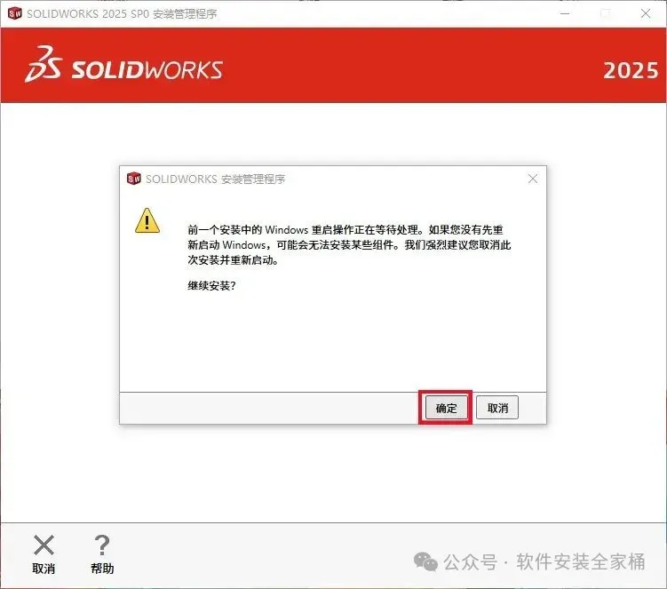Click the yellow warning triangle icon
This screenshot has width=667, height=589.
pos(147,220)
